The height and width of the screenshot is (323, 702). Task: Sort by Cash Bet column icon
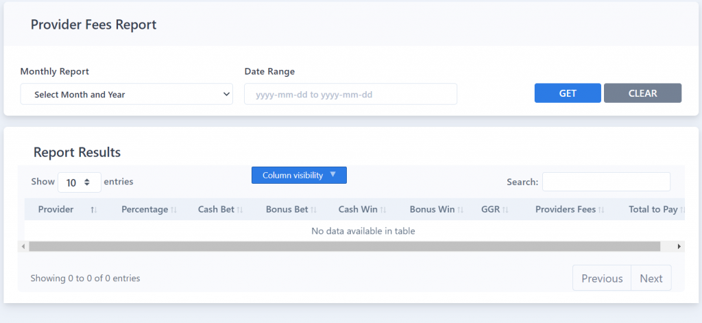click(239, 210)
